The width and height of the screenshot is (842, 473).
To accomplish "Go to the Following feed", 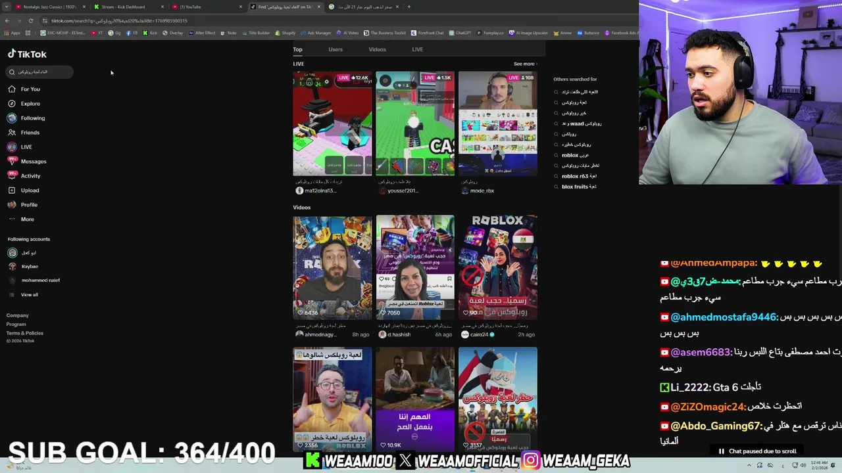I will coord(26,118).
